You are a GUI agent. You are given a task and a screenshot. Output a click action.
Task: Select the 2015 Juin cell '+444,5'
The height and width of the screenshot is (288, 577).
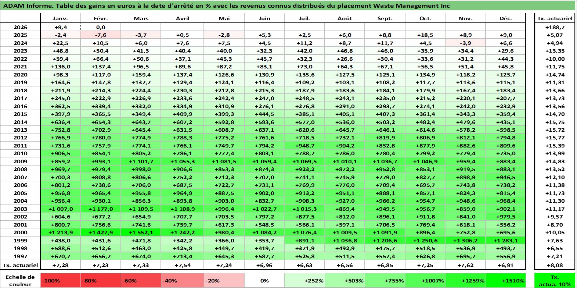tap(264, 114)
